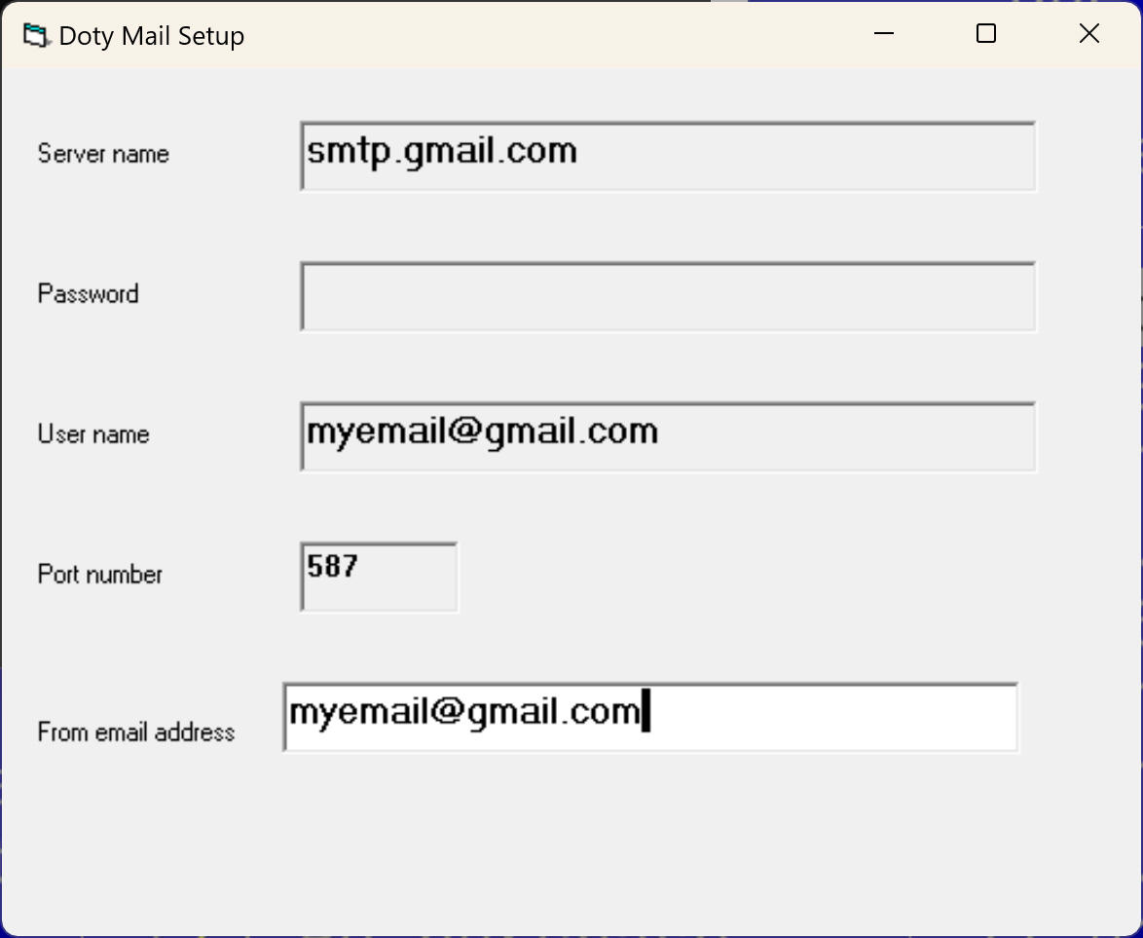Click the Doty Mail Setup title bar icon

pos(36,35)
